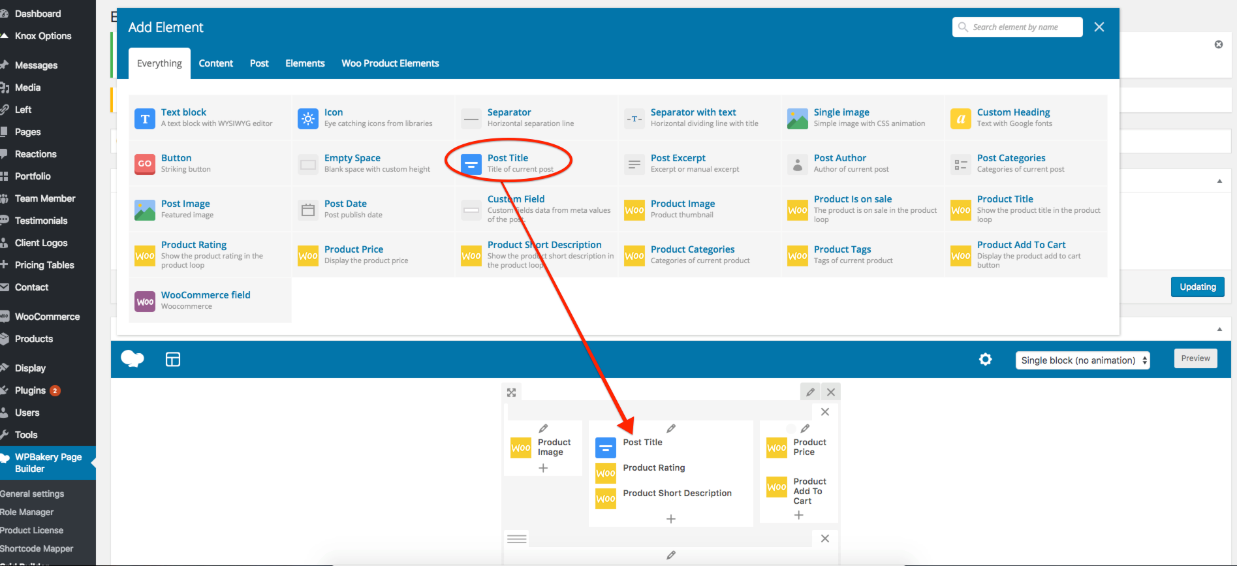The image size is (1237, 566).
Task: Insert the Post Image element
Action: (x=210, y=210)
